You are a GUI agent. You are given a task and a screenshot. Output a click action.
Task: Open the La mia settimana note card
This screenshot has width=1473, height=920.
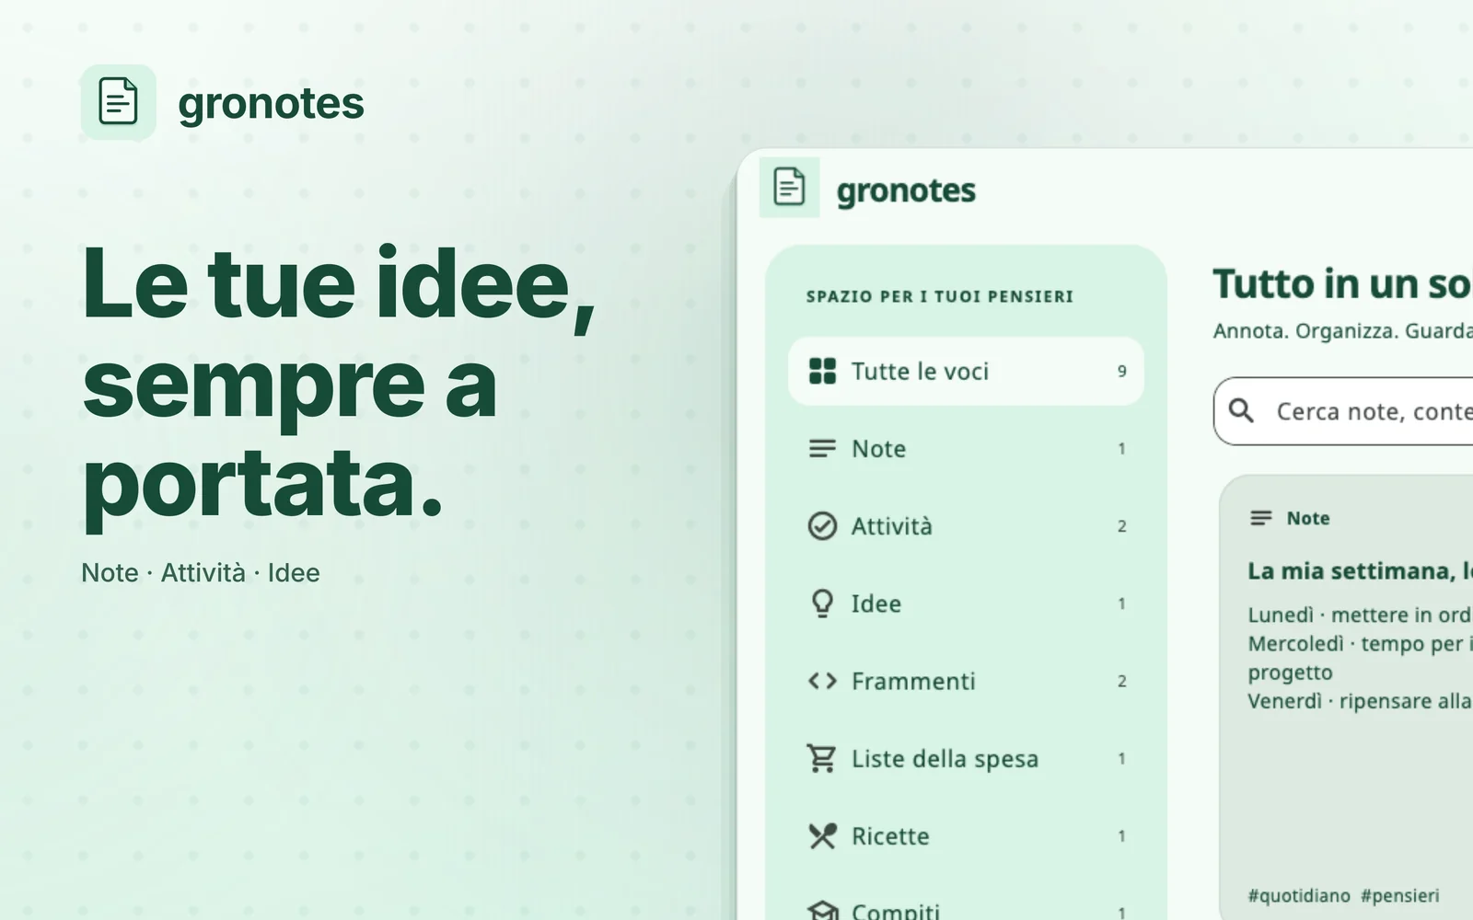[1346, 697]
